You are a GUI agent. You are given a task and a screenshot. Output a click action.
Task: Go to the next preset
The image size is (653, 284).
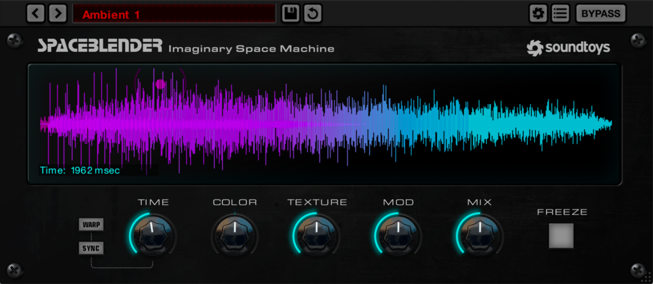[58, 14]
